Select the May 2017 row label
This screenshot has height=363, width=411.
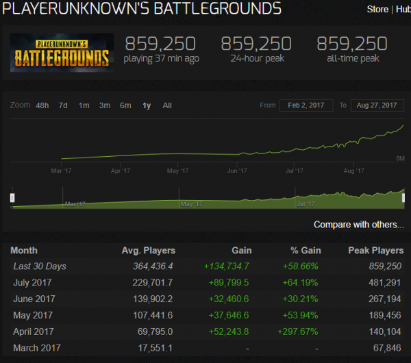33,315
